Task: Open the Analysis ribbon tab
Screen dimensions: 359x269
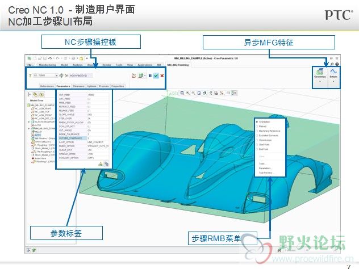Action: 78,65
